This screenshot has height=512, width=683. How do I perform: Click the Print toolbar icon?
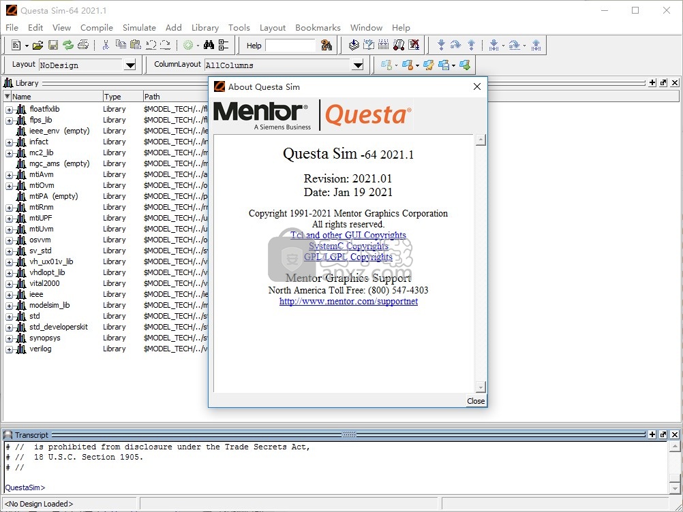click(x=82, y=45)
